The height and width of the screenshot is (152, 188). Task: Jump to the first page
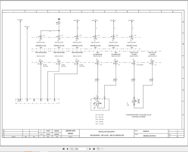coord(64,149)
